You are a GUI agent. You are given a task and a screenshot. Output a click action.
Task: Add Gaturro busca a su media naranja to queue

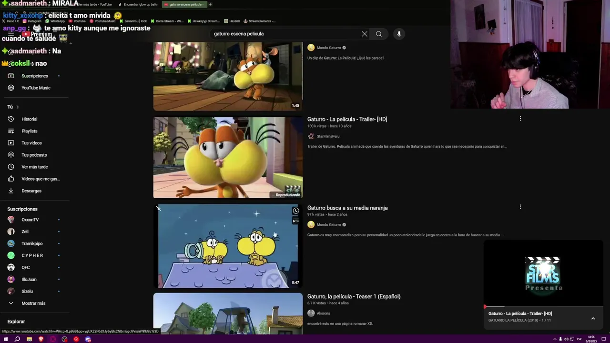[x=296, y=221]
